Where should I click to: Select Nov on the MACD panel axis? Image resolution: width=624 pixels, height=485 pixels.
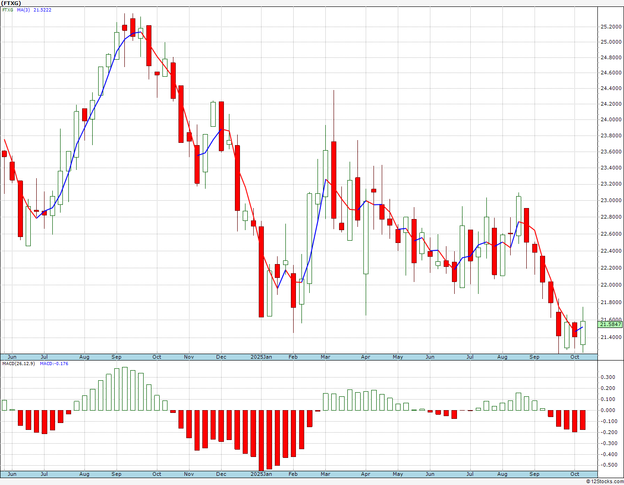189,474
